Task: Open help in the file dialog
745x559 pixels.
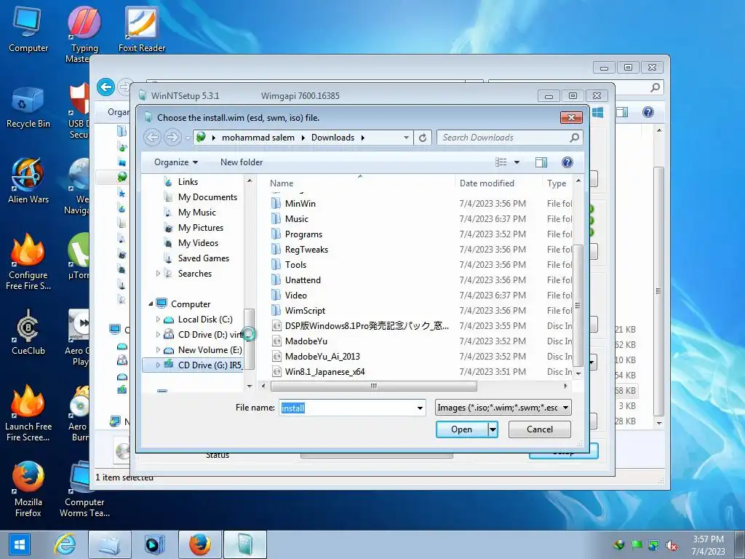Action: coord(567,162)
